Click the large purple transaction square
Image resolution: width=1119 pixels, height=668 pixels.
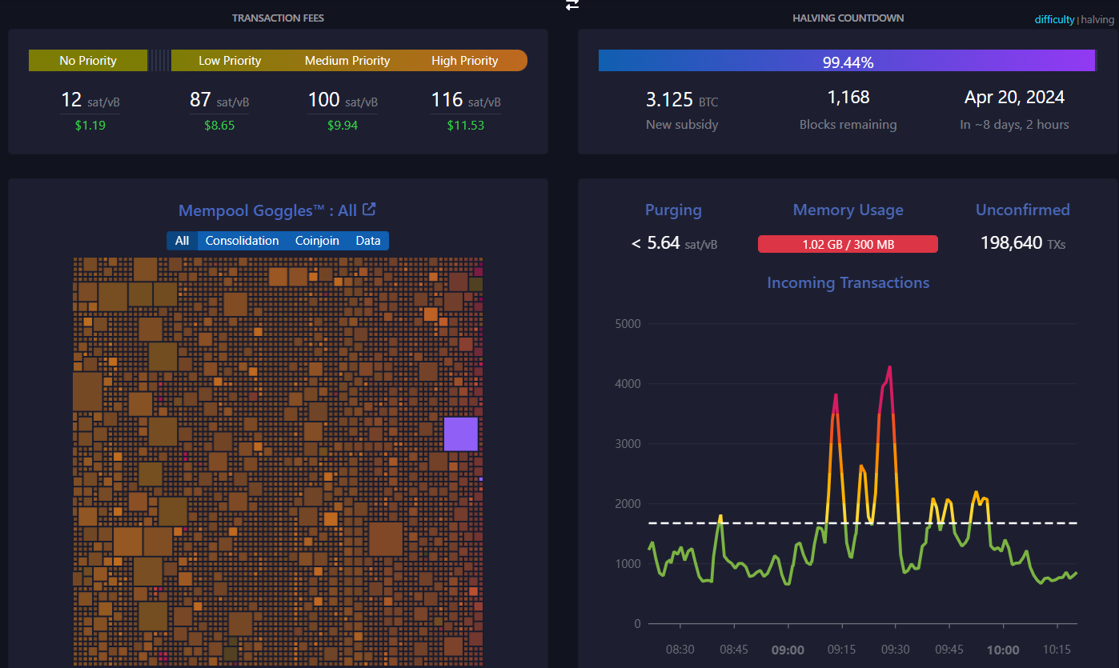tap(461, 434)
